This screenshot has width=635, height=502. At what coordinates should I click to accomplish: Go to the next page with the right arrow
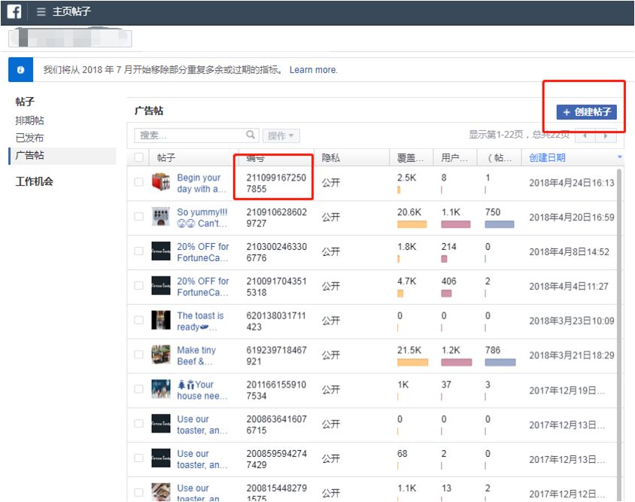pos(606,135)
